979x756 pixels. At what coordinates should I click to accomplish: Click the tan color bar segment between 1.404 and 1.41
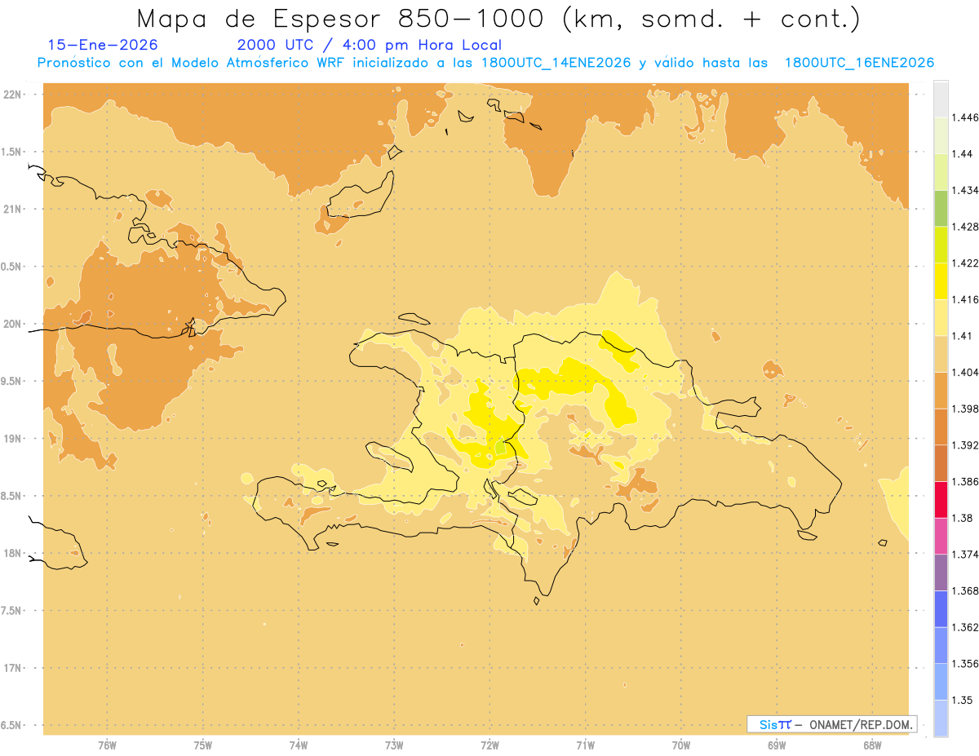point(941,354)
